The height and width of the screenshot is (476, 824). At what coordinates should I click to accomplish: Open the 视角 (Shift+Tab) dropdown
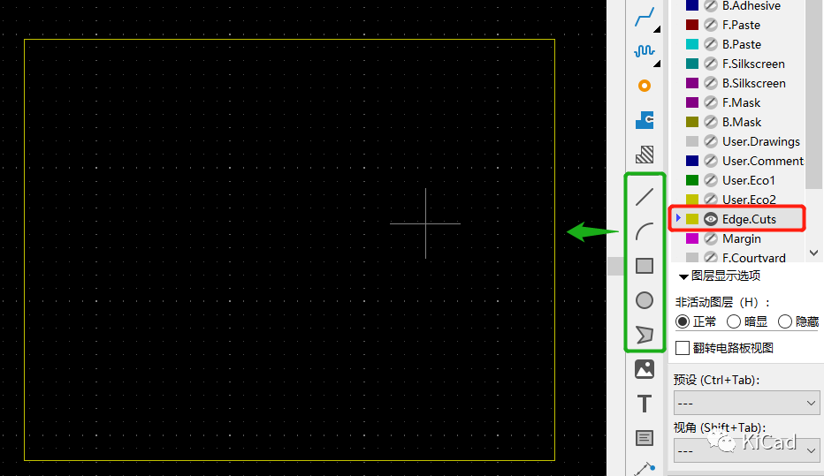(746, 450)
